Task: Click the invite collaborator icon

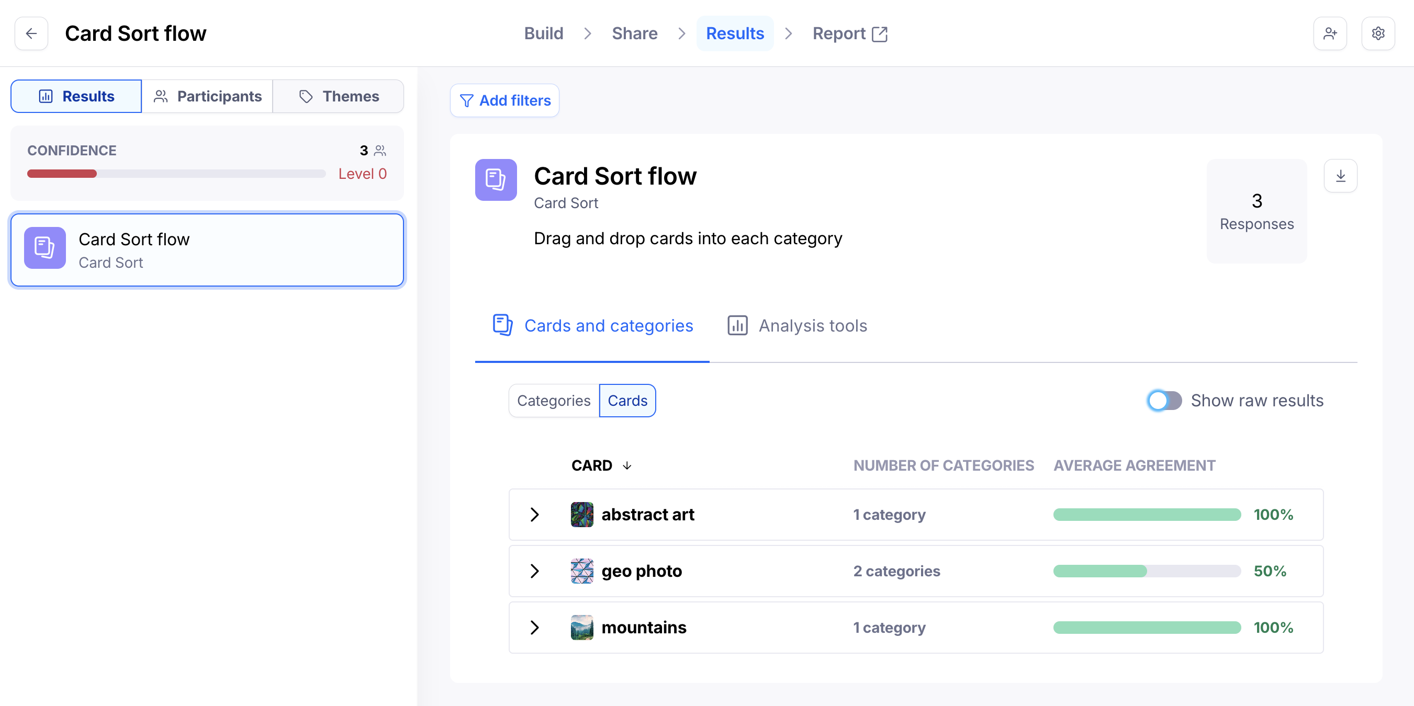Action: click(x=1329, y=33)
